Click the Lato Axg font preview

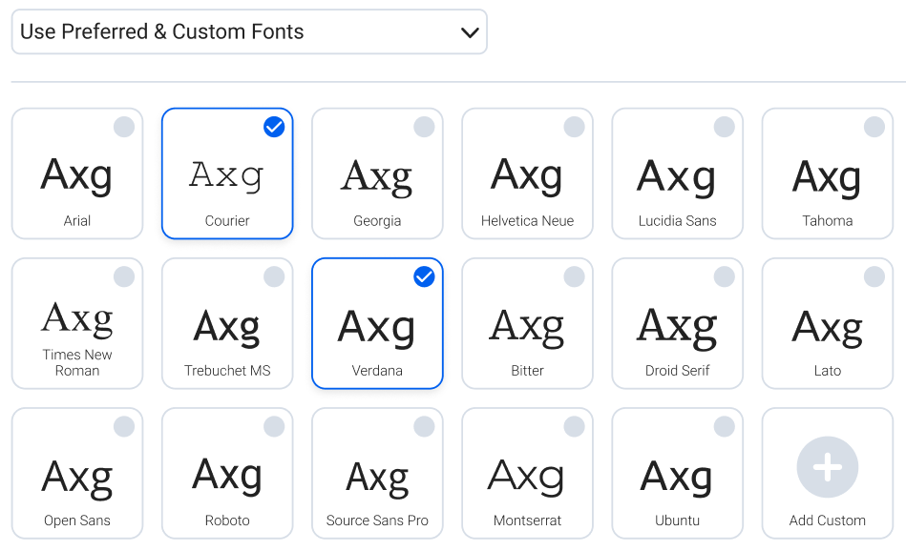click(x=828, y=328)
